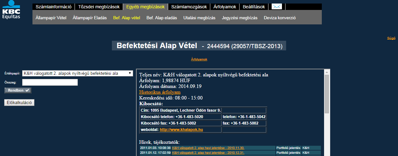Choose Állampapír Eladás submenu item

[x=90, y=18]
